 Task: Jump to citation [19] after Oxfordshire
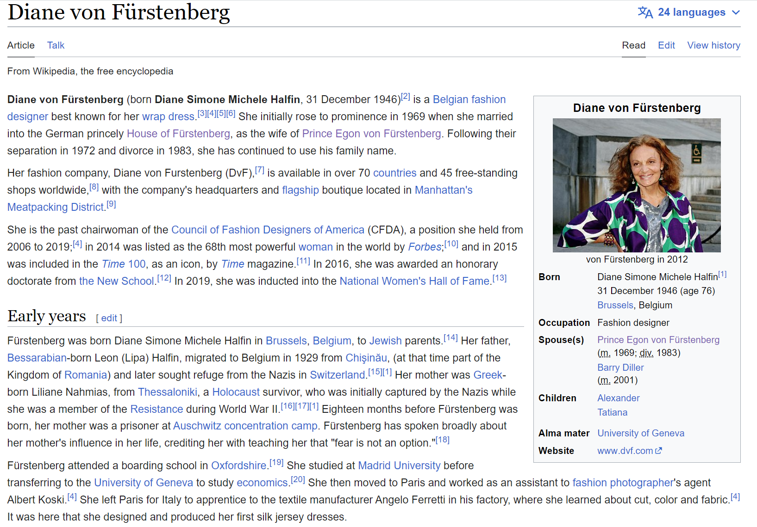277,463
